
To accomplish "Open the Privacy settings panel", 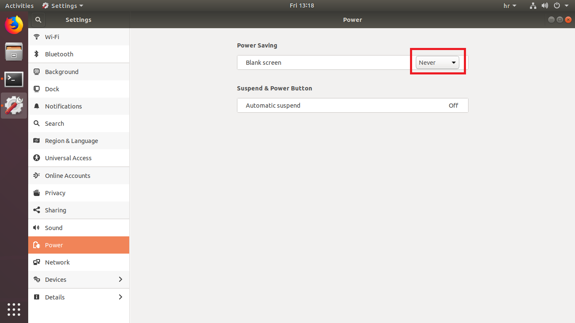I will [79, 193].
